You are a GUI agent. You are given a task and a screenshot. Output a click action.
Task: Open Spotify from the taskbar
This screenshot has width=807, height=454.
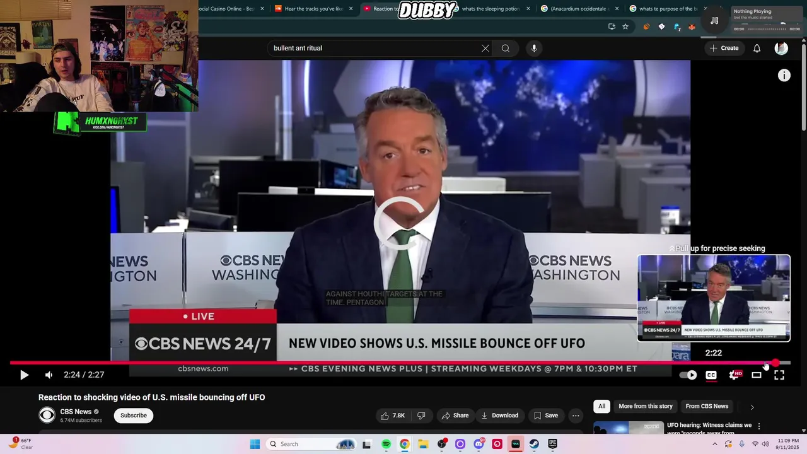[x=386, y=444]
